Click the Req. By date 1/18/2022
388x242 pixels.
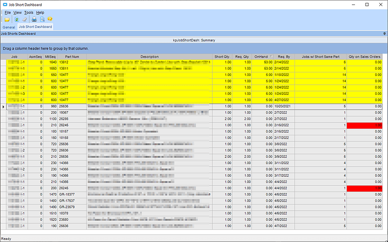point(284,75)
